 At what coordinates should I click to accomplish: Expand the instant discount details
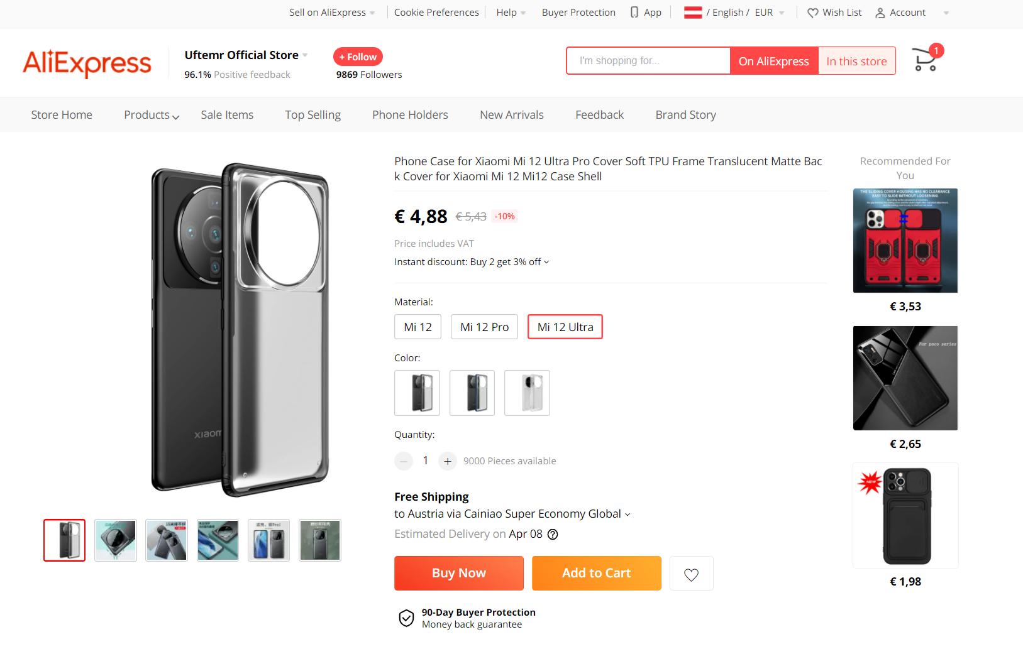546,262
